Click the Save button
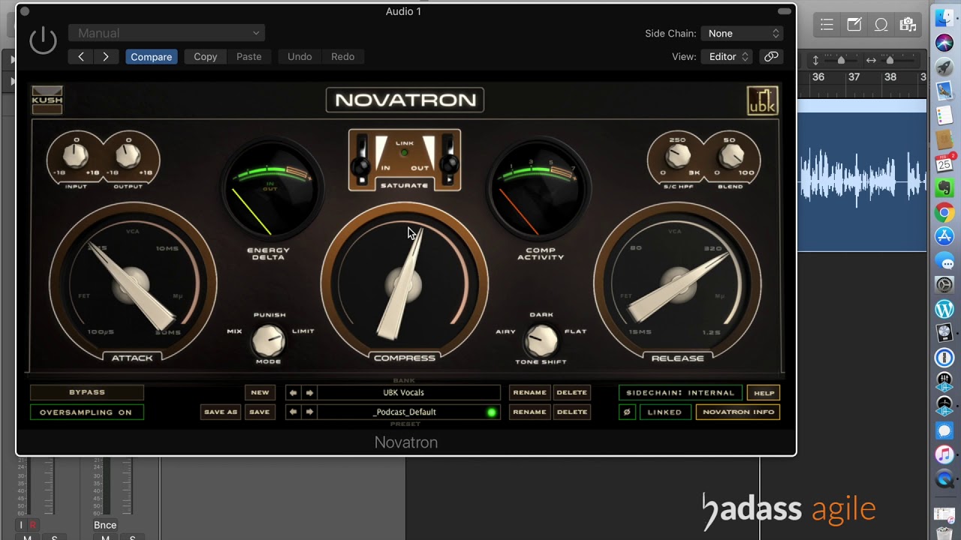Screen dimensions: 961x540 [x=259, y=412]
